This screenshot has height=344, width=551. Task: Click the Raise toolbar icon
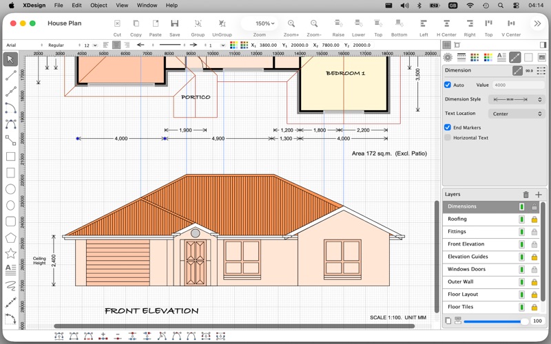[338, 23]
